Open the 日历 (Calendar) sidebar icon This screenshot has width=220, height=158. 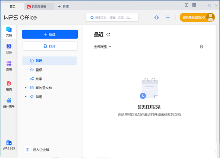(x=9, y=49)
